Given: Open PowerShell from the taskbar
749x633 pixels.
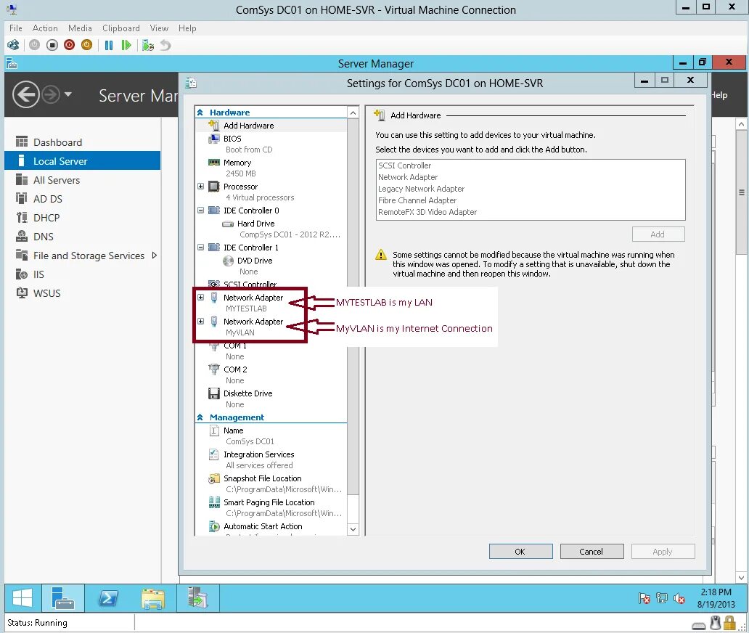Looking at the screenshot, I should click(108, 597).
